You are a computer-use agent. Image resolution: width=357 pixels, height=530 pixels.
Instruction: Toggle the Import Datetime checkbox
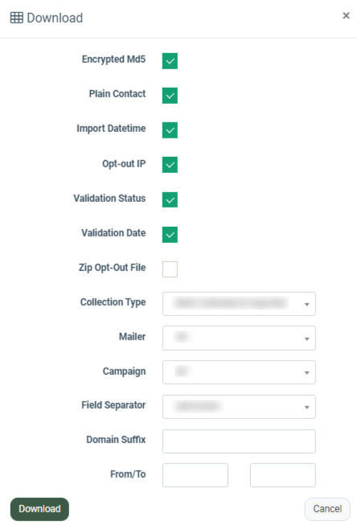(170, 130)
